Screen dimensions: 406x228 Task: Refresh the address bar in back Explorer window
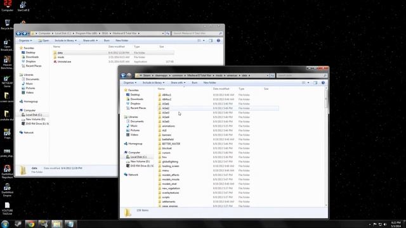point(167,34)
